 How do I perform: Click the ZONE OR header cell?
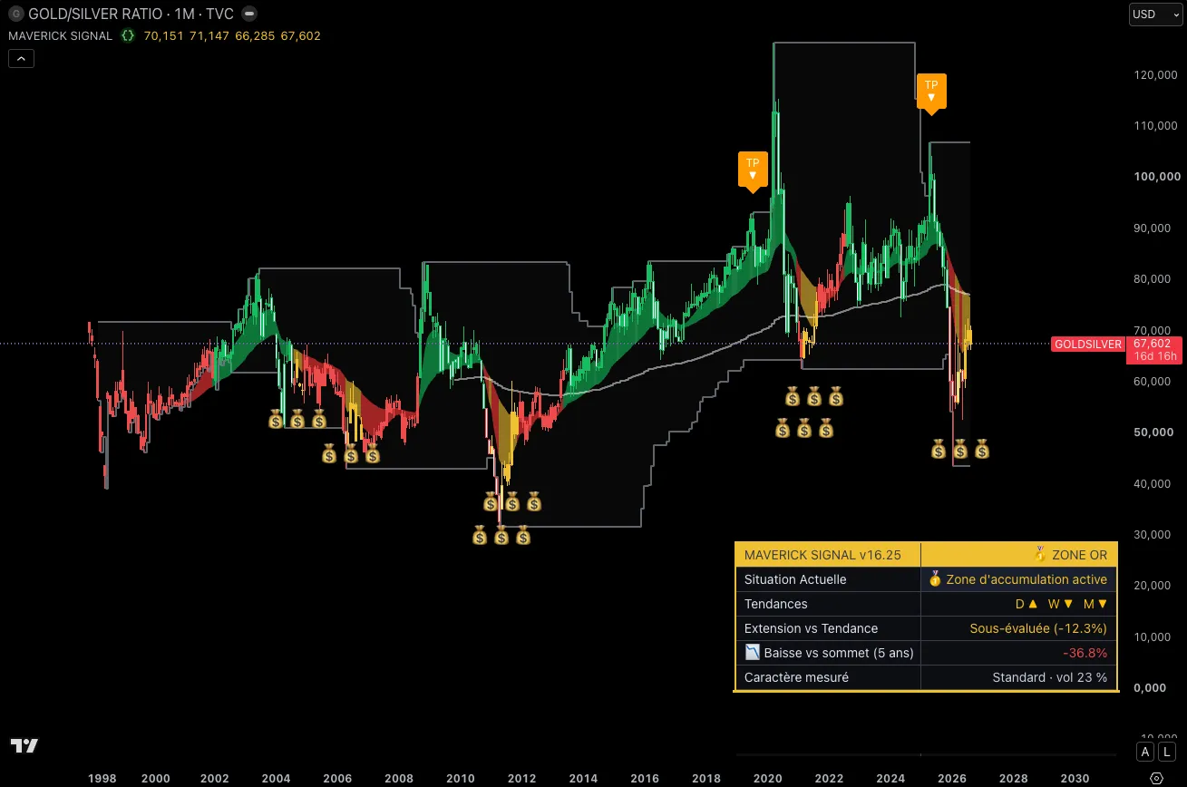(1019, 555)
